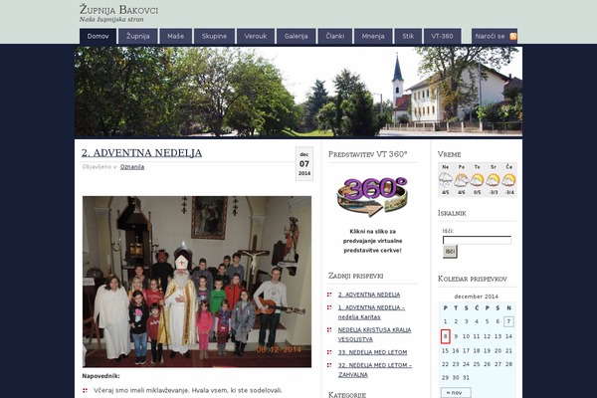Image resolution: width=597 pixels, height=398 pixels.
Task: Click the Naroči se subscribe button
Action: click(x=495, y=36)
